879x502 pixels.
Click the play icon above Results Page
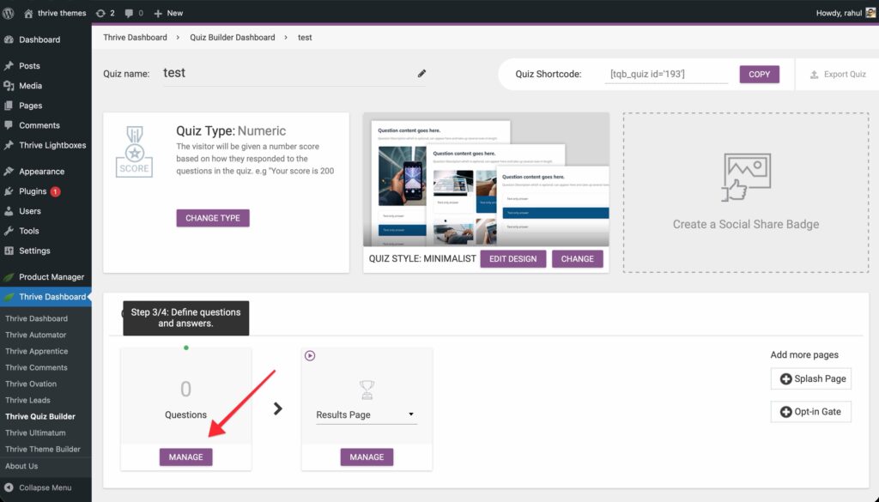click(310, 355)
